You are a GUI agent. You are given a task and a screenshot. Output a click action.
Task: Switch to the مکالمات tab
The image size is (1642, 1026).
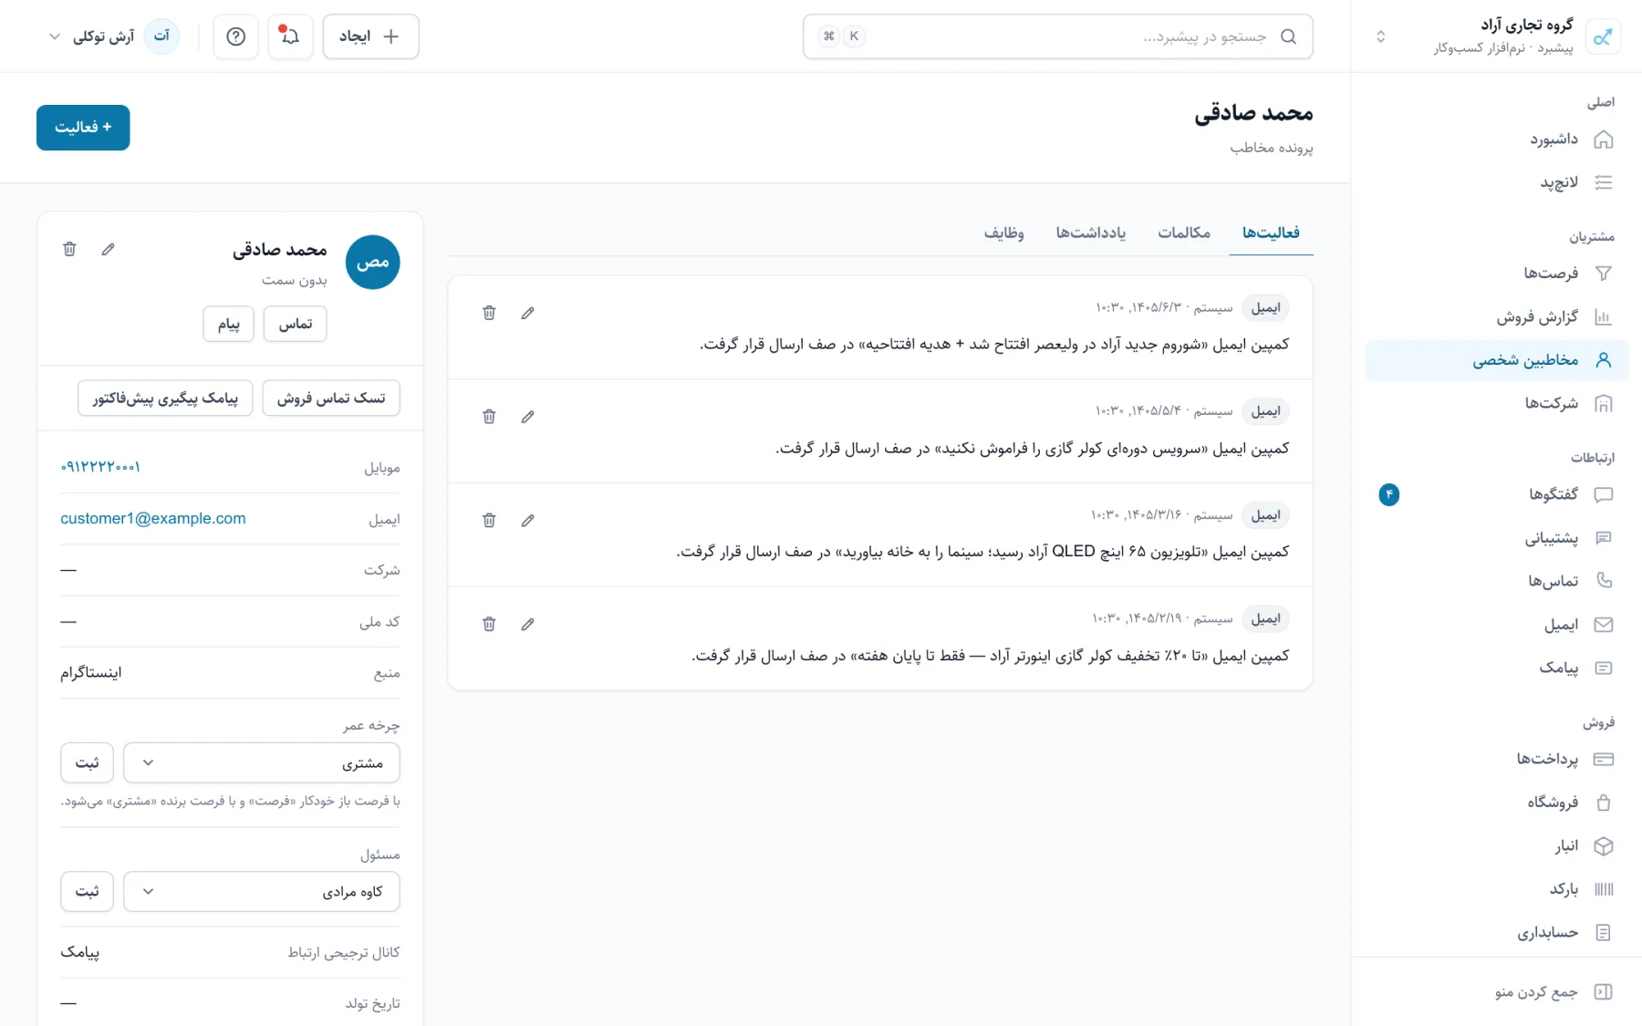click(x=1184, y=233)
